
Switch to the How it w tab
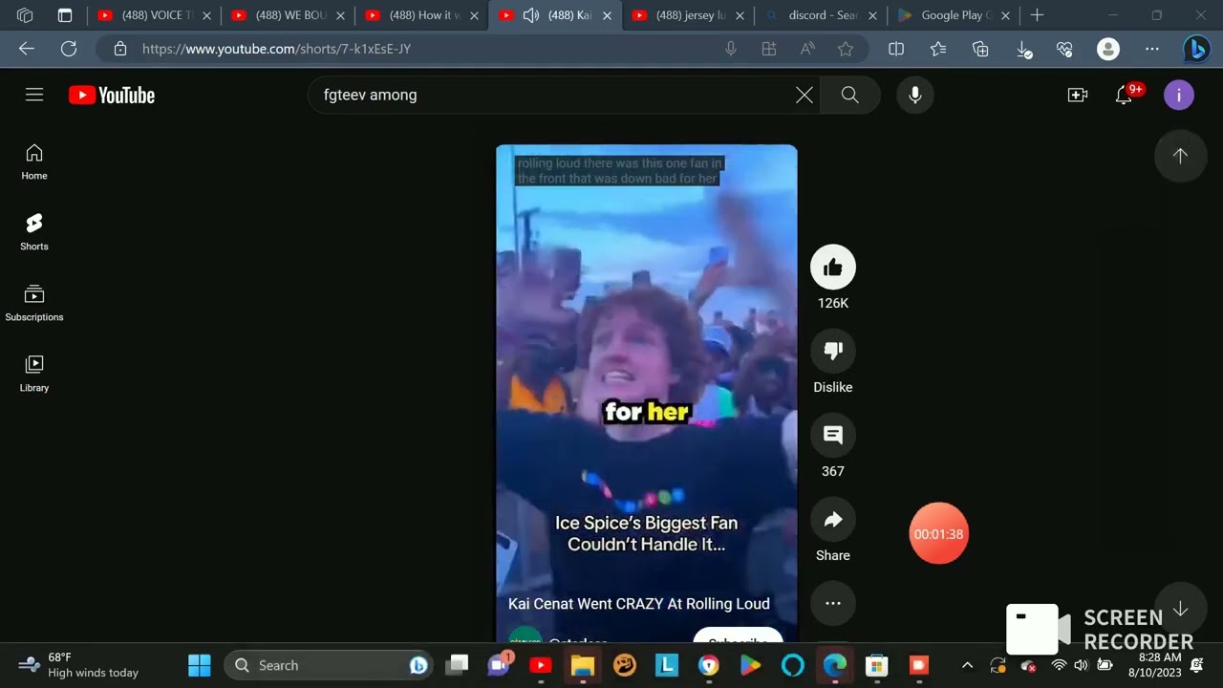pos(420,15)
